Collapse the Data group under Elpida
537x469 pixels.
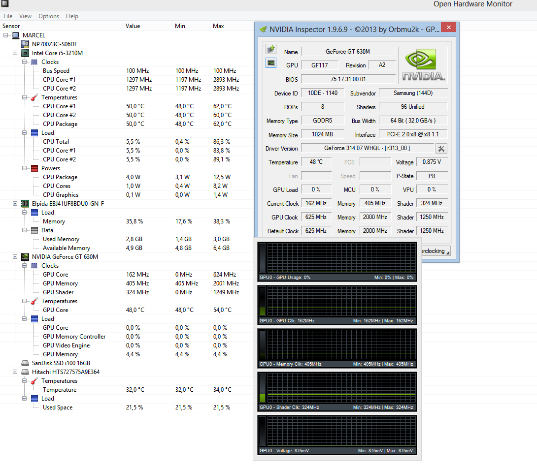[24, 230]
